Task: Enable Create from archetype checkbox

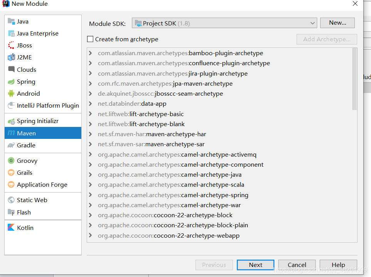Action: pyautogui.click(x=90, y=39)
